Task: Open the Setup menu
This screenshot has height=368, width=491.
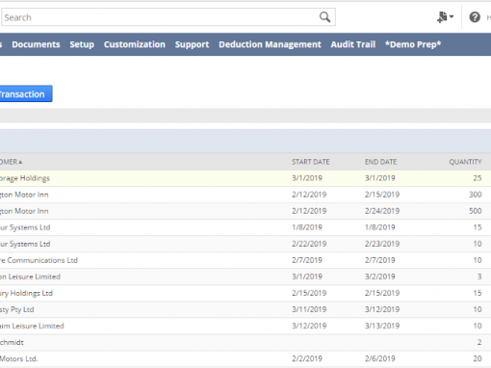Action: 82,44
